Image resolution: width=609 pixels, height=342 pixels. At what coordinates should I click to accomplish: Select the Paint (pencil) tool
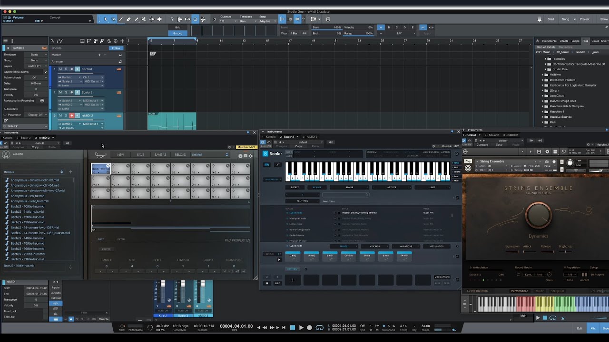(121, 19)
